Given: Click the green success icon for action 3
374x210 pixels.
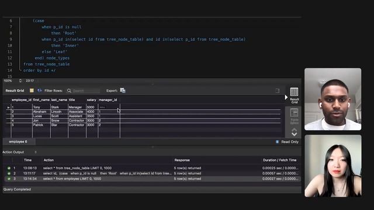Looking at the screenshot, I should (x=9, y=178).
